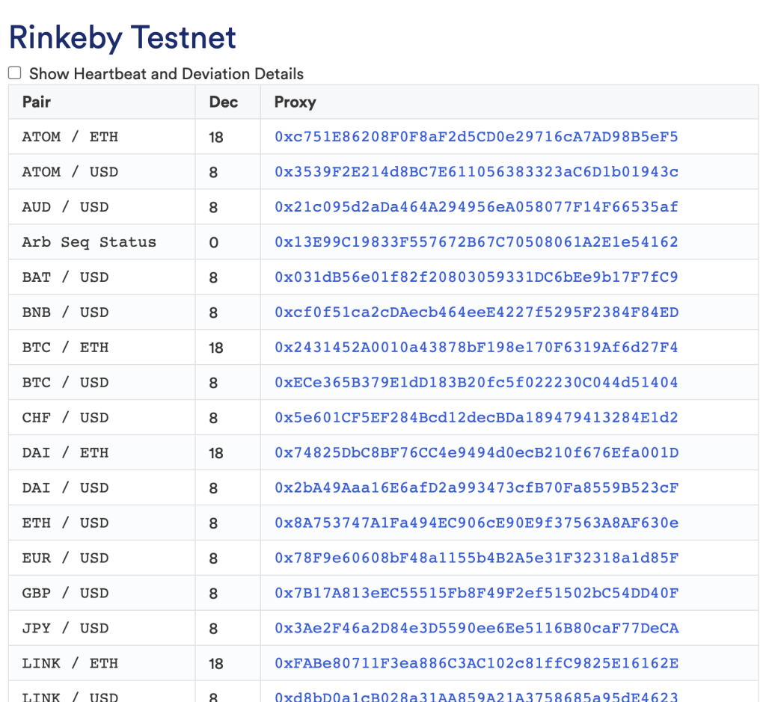Click the CHF / USD proxy address
Viewport: 766px width, 702px height.
(x=476, y=418)
